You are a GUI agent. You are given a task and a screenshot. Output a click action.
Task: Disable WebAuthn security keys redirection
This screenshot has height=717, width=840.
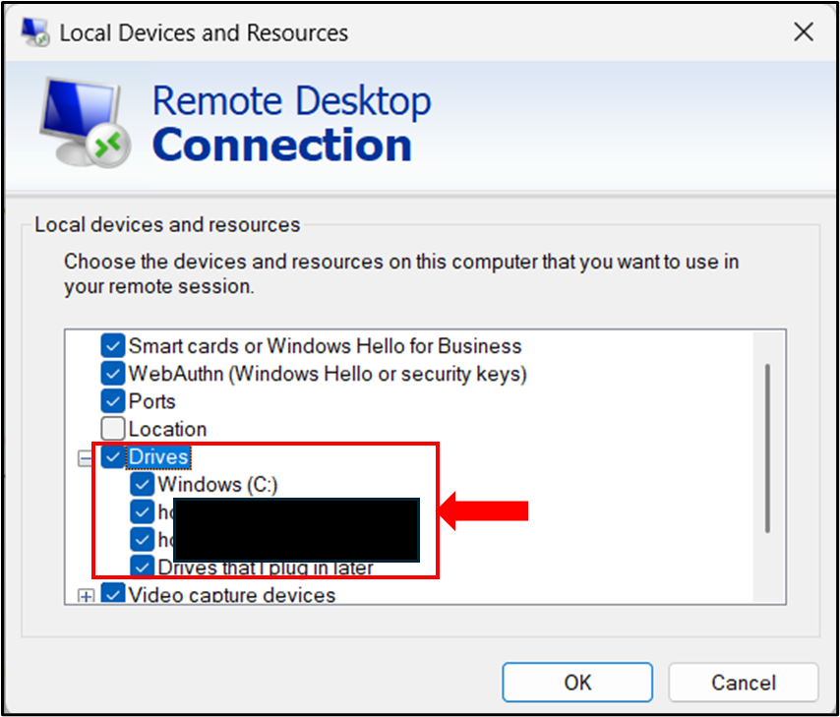click(x=112, y=373)
